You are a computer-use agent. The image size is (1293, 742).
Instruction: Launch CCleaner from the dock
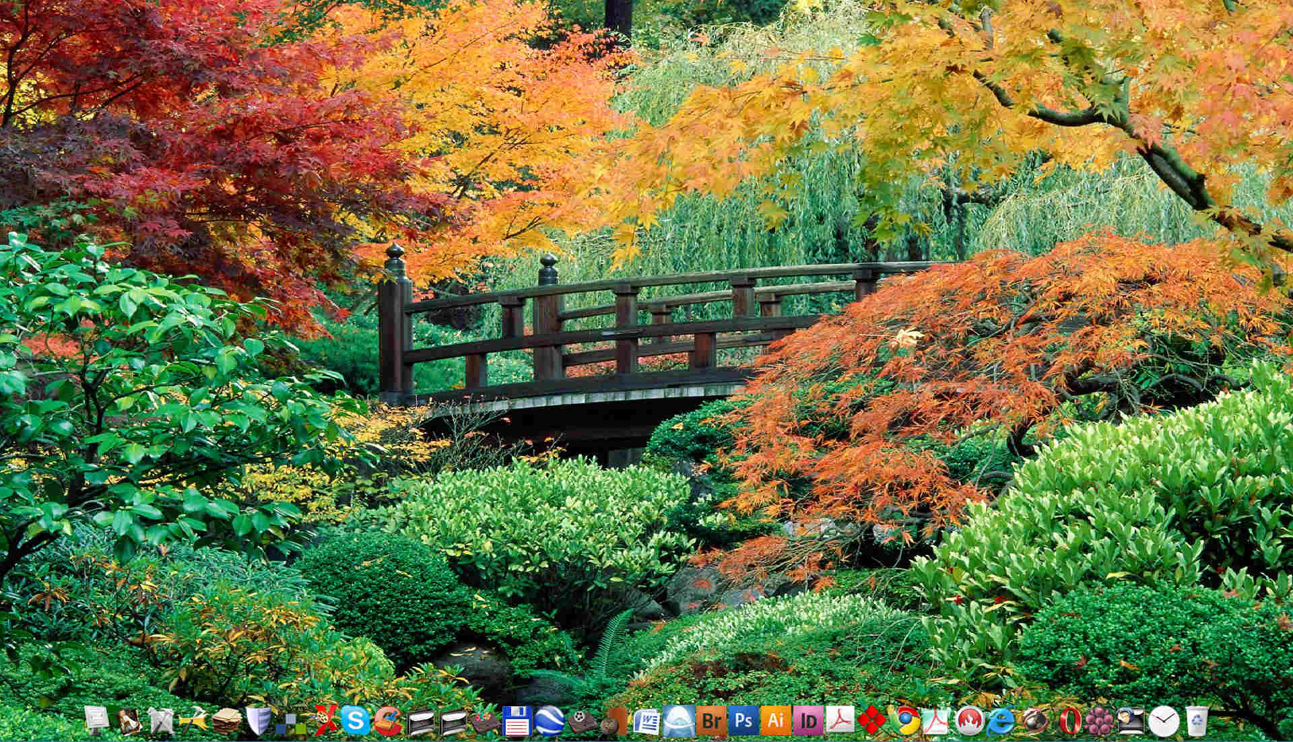coord(388,721)
